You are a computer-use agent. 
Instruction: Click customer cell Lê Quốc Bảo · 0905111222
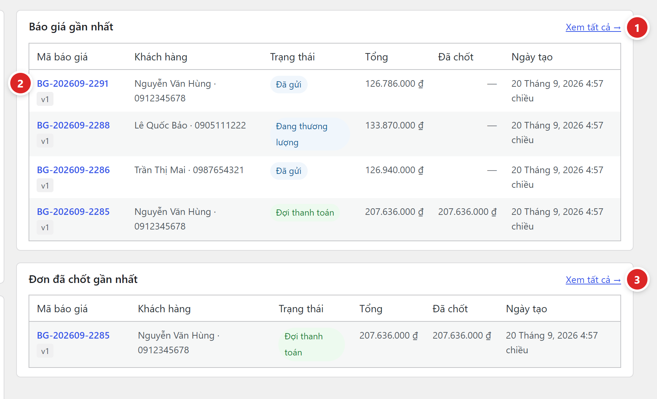tap(190, 125)
